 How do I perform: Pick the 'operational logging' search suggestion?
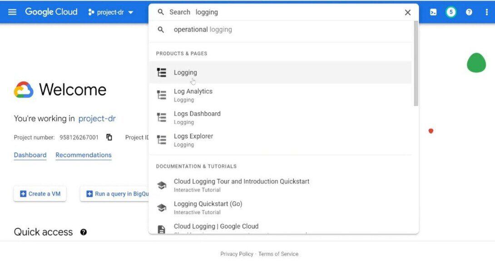(x=203, y=29)
